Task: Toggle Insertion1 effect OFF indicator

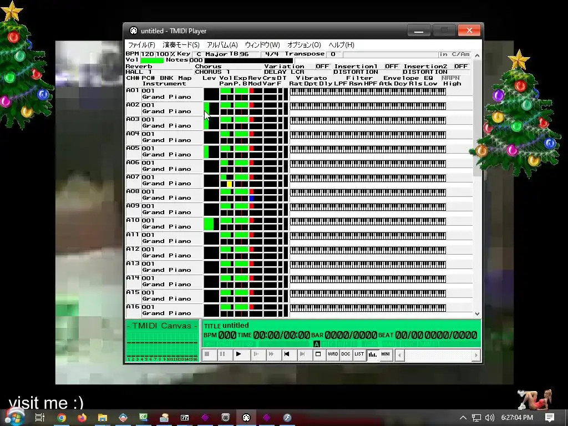Action: (392, 67)
